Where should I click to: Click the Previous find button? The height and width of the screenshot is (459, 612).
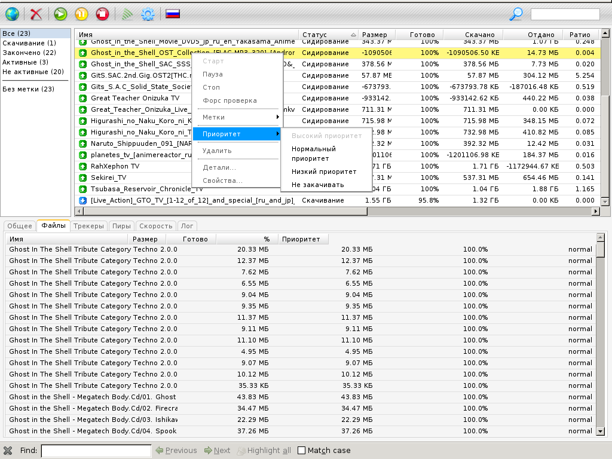[x=176, y=451]
